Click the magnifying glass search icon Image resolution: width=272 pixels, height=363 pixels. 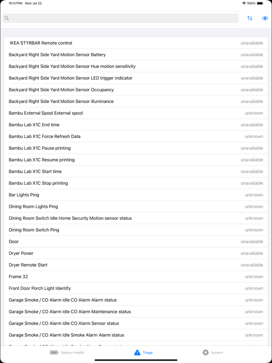(x=7, y=18)
